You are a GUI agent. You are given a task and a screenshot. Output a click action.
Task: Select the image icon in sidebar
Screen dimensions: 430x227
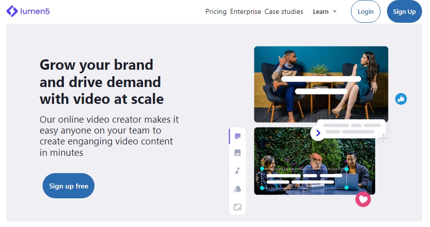(x=238, y=153)
